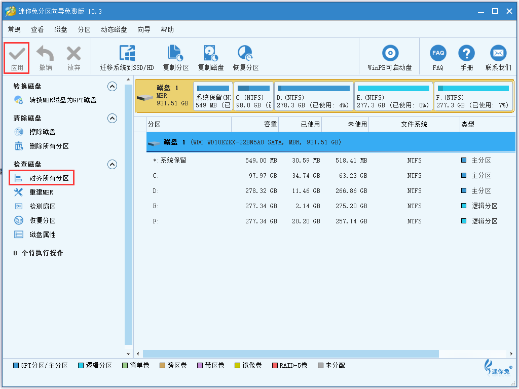This screenshot has height=389, width=519.
Task: Sort by the 未使用 column header
Action: click(x=345, y=125)
